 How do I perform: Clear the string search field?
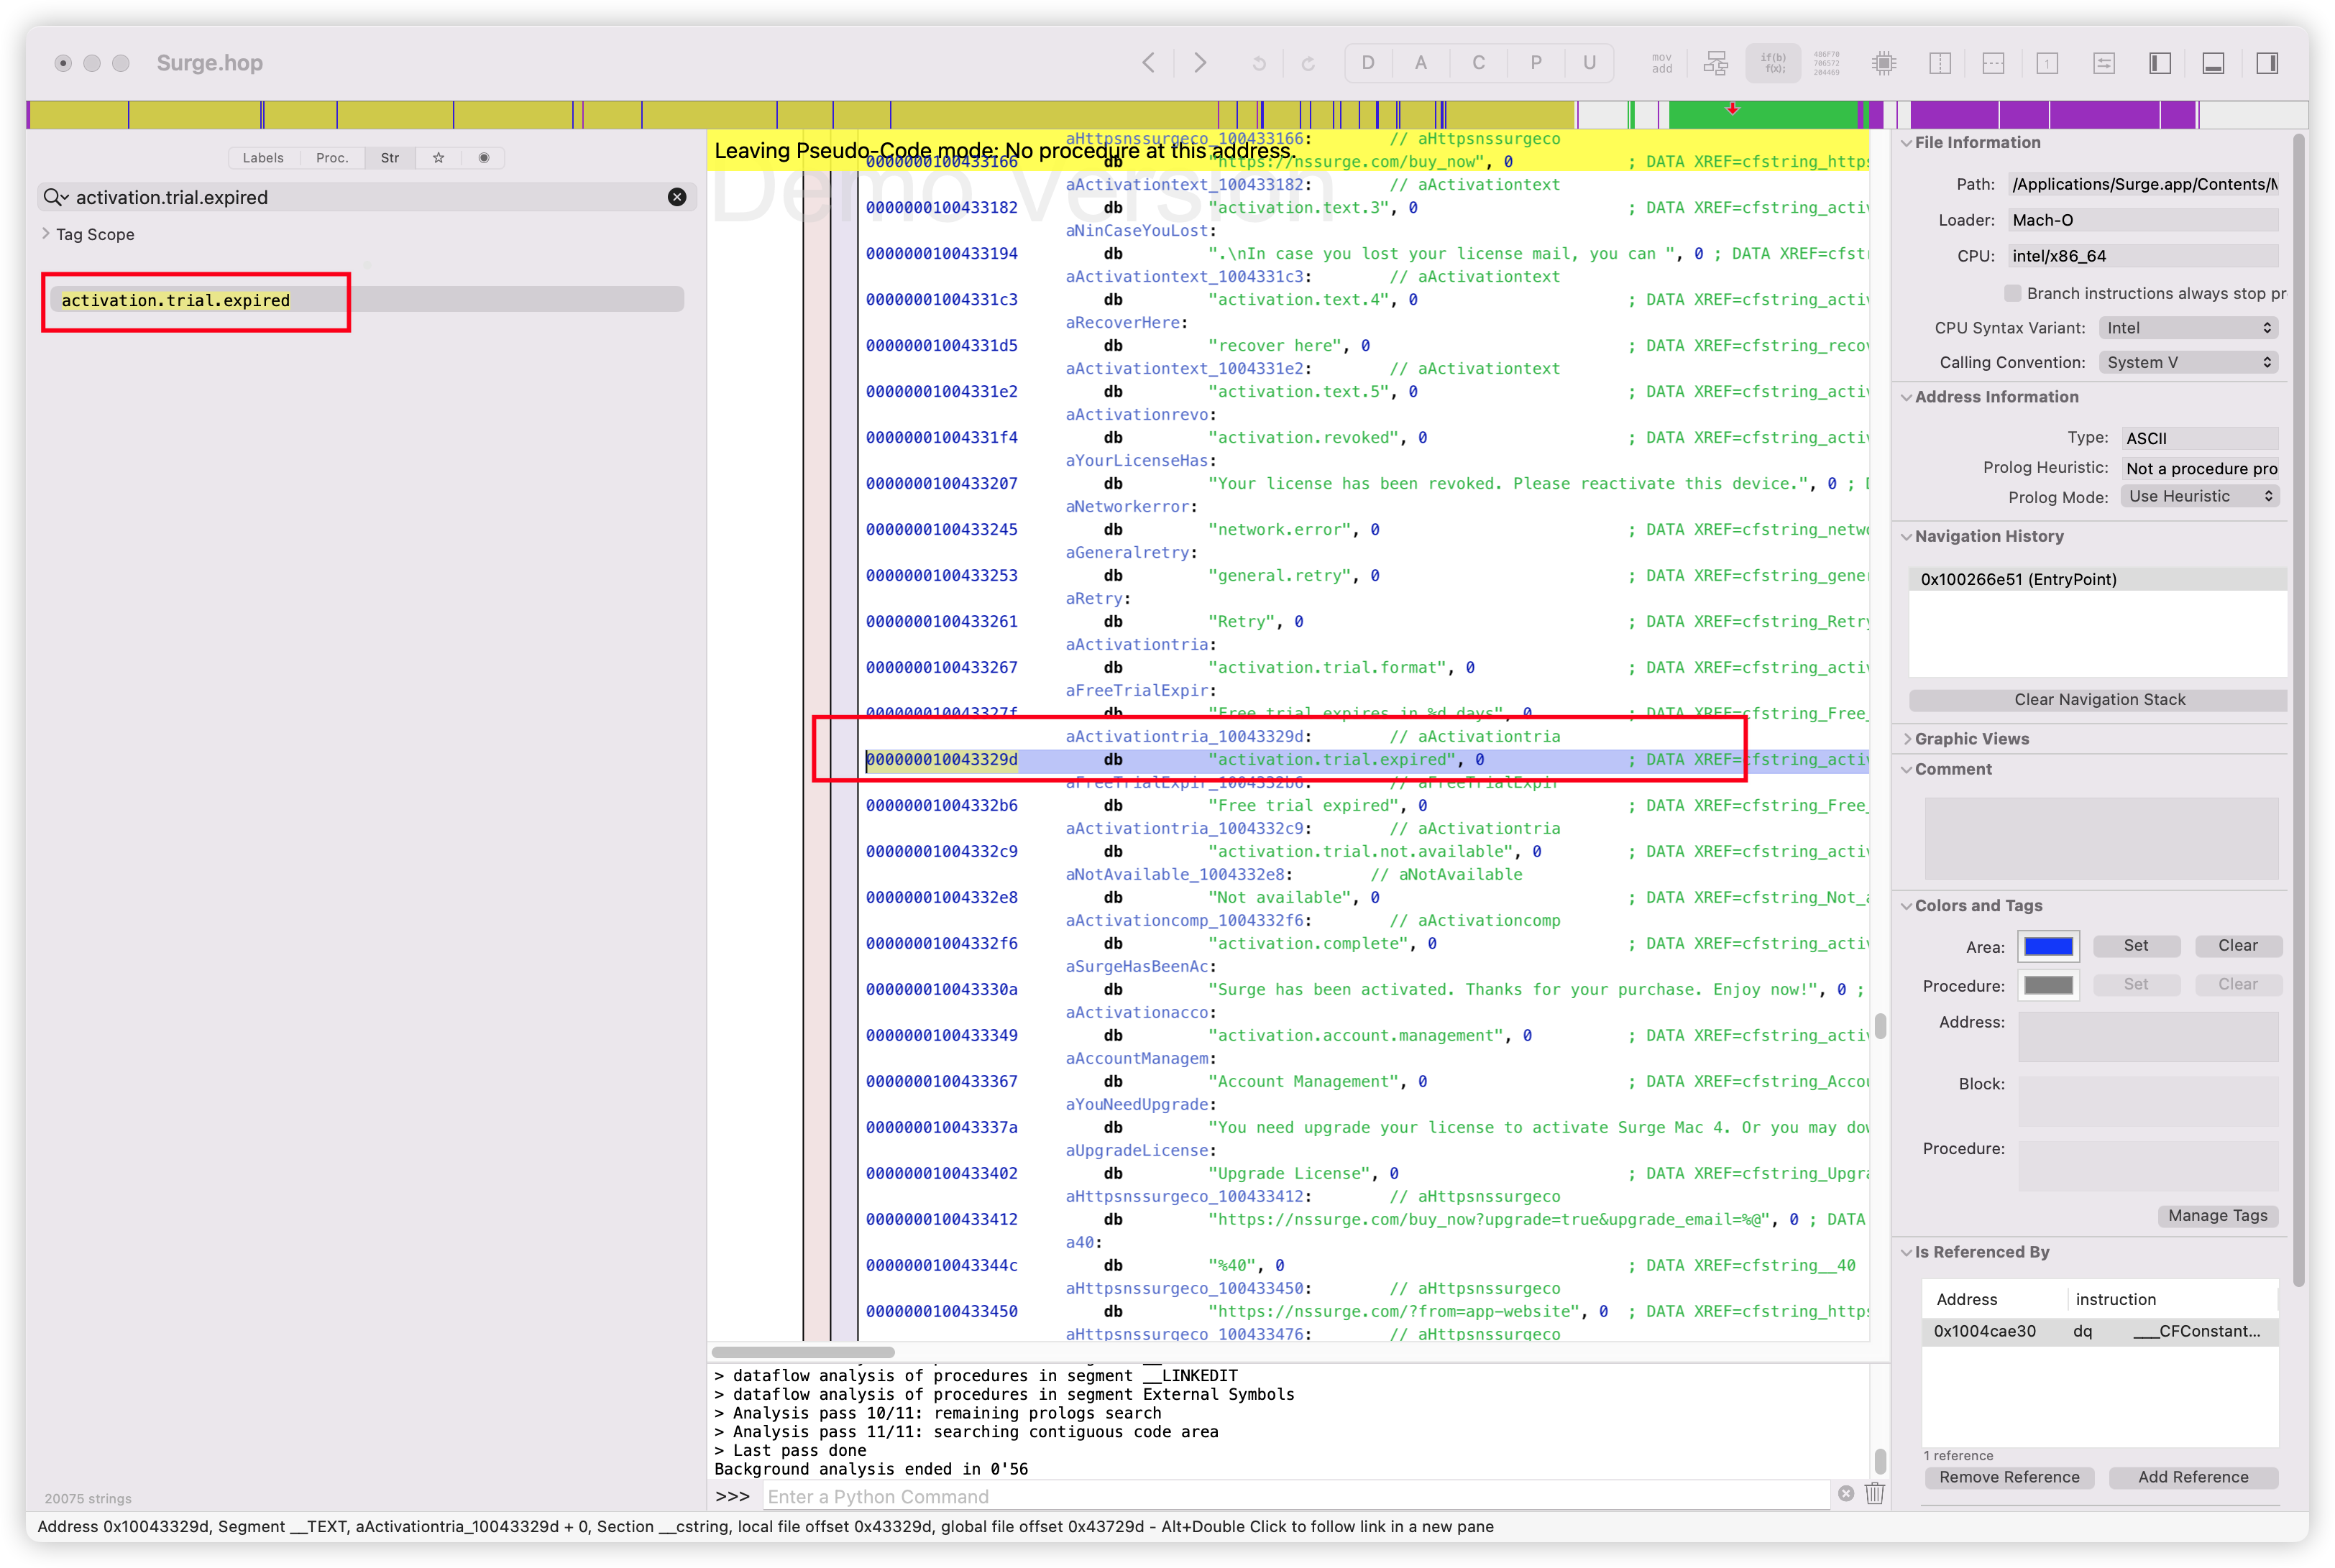677,197
